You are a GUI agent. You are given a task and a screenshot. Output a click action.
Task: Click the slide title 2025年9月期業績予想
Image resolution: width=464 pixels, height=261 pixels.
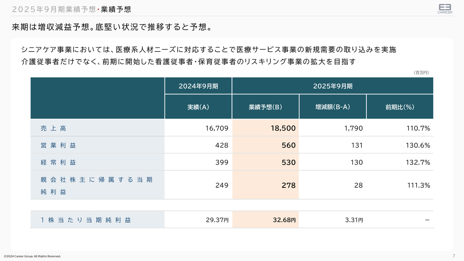coord(54,9)
